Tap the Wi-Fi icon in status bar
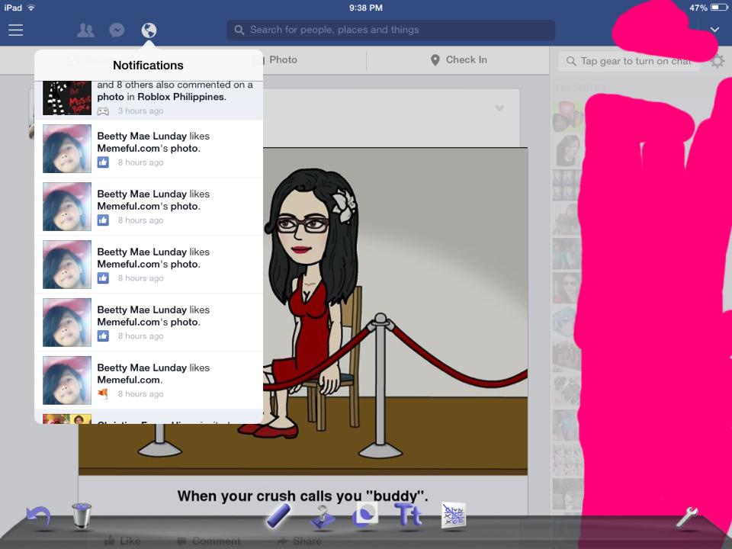Viewport: 732px width, 549px height. [31, 8]
